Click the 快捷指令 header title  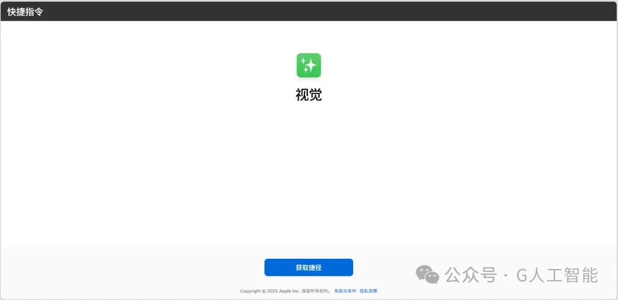25,12
